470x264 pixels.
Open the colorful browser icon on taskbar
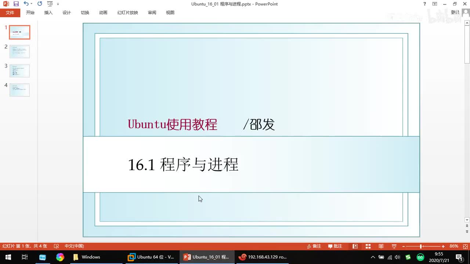point(60,257)
